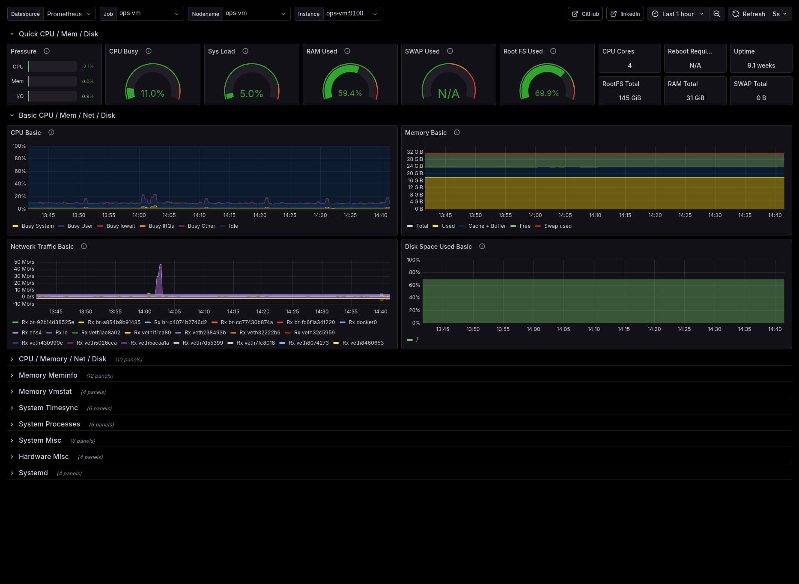Image resolution: width=799 pixels, height=584 pixels.
Task: Click the RootFS Total panel title
Action: click(x=621, y=84)
